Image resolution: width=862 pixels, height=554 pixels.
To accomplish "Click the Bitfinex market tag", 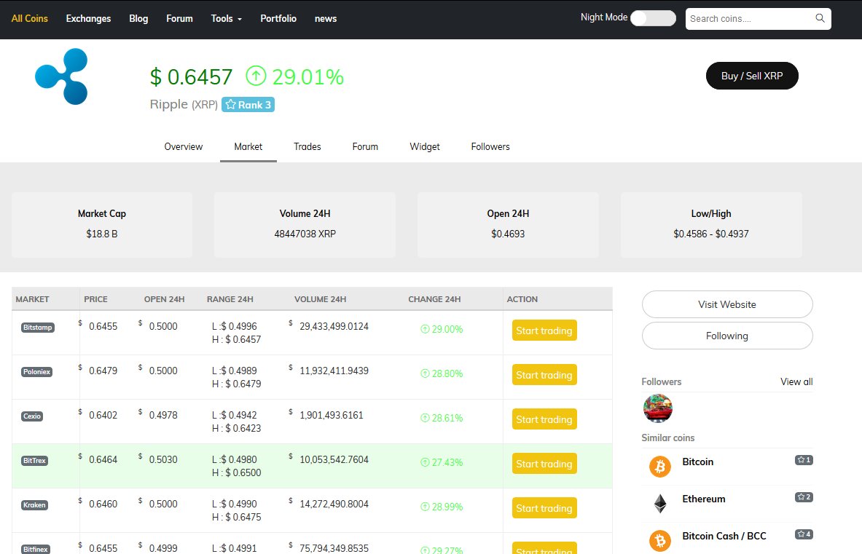I will [35, 549].
